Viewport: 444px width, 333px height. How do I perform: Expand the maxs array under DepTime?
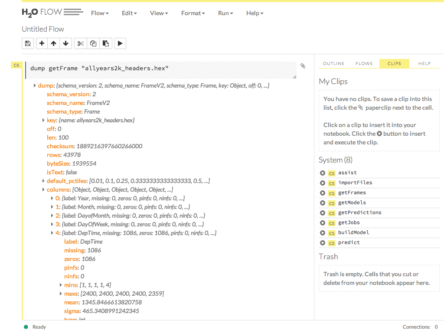coord(61,294)
